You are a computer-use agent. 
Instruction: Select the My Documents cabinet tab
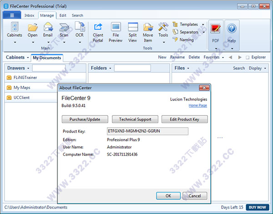[47, 58]
